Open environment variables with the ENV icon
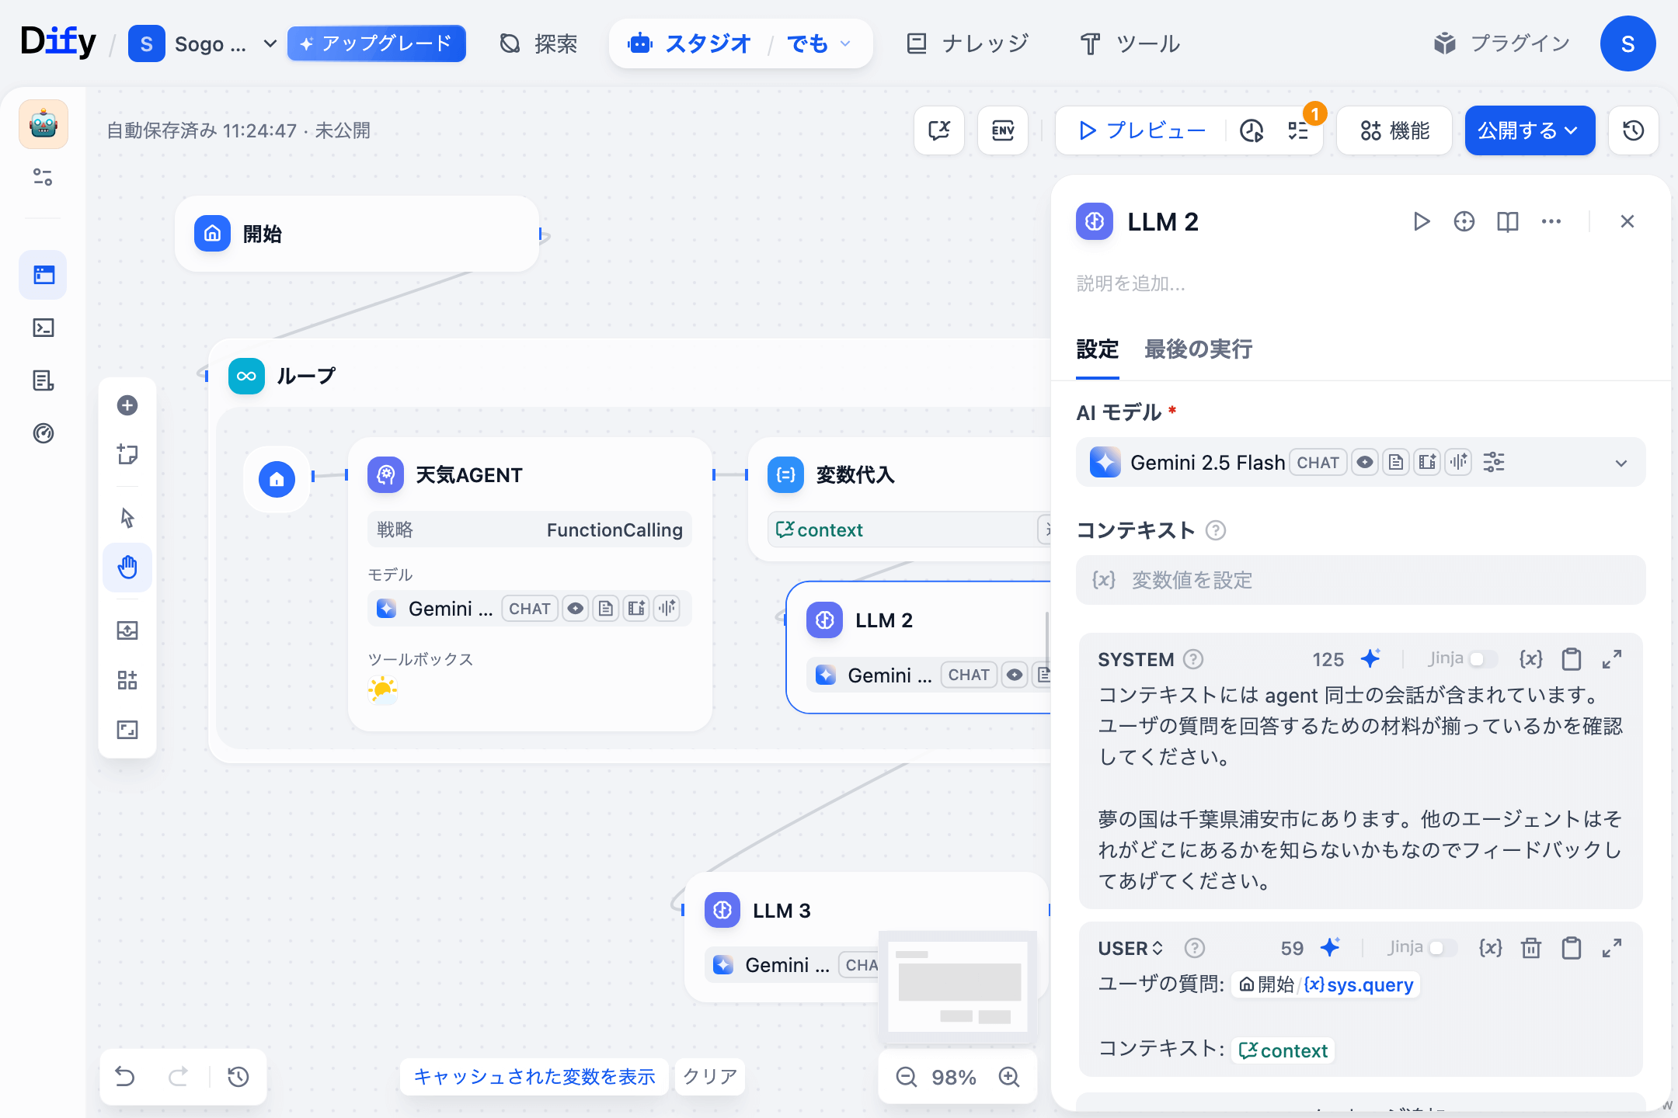Screen dimensions: 1678x1118 click(1003, 130)
